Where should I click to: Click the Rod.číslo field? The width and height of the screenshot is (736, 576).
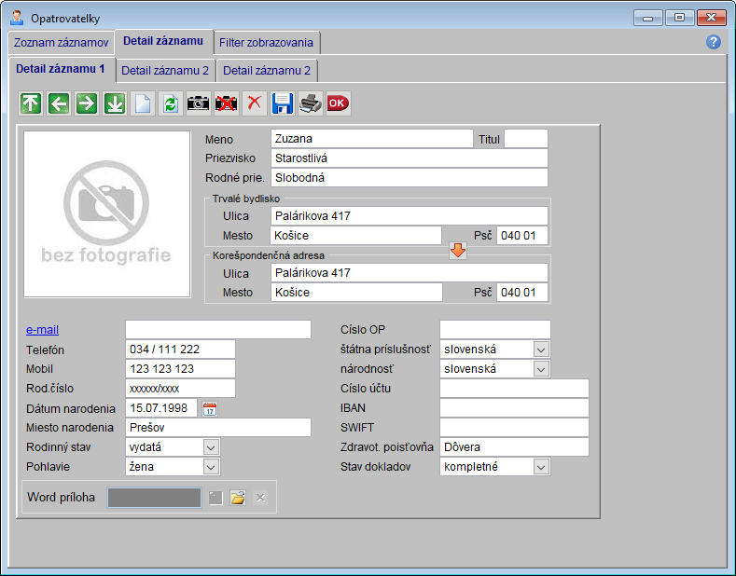pos(180,389)
